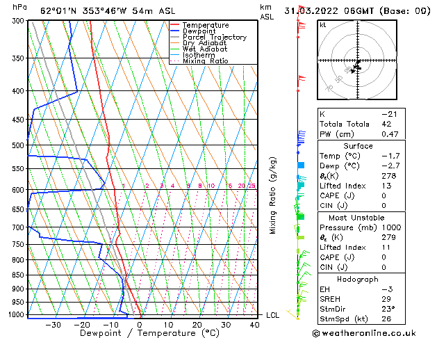
Task: Click the surface Dewp value "-2.7"
Action: (390, 166)
